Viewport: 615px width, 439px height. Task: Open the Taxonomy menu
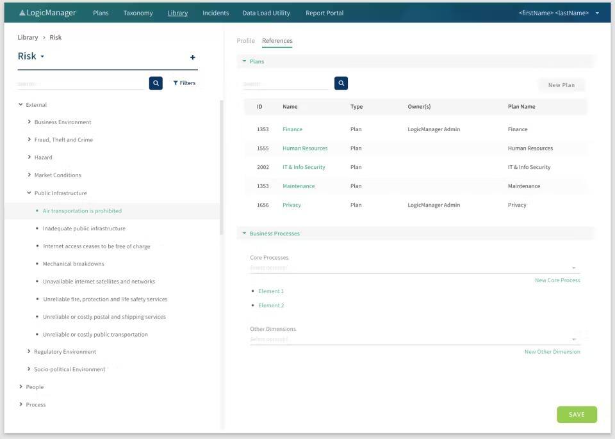click(x=138, y=13)
